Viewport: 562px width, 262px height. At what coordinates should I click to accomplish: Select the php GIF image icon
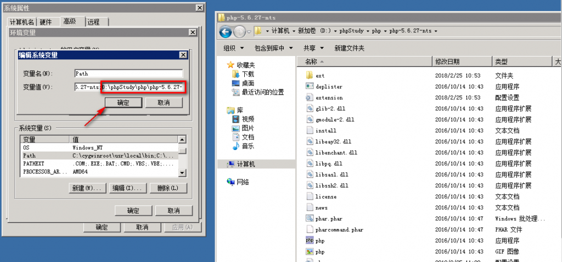(310, 252)
